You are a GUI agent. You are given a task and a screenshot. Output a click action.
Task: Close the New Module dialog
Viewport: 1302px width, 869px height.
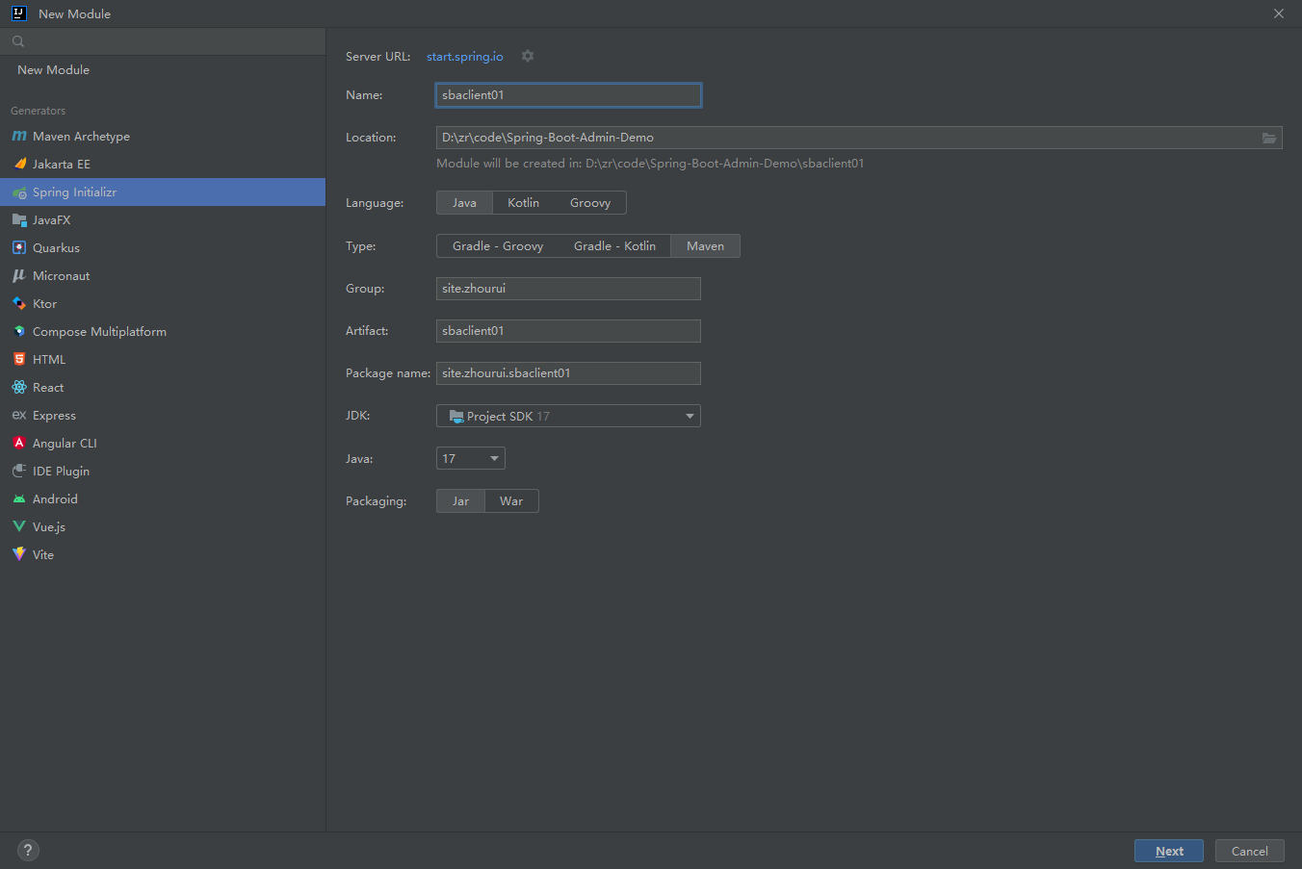1279,13
